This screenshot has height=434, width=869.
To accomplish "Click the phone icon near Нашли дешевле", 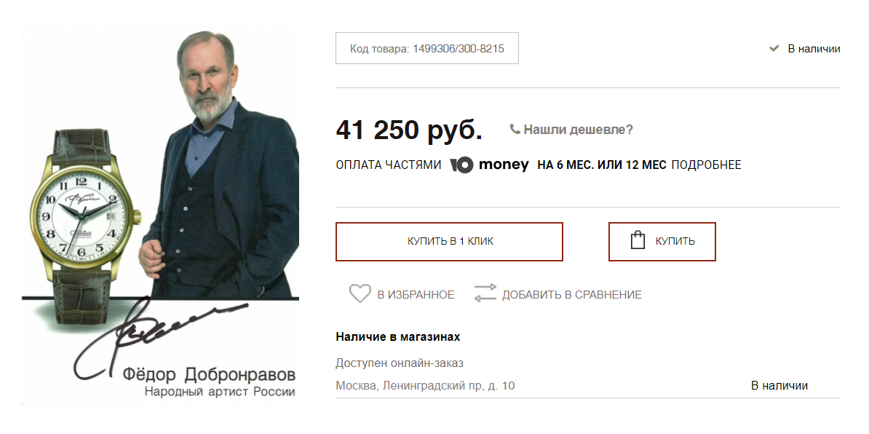I will pos(515,129).
